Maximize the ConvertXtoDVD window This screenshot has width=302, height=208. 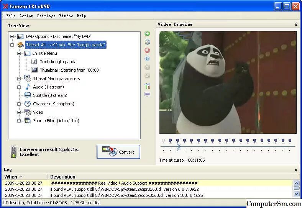(x=287, y=7)
